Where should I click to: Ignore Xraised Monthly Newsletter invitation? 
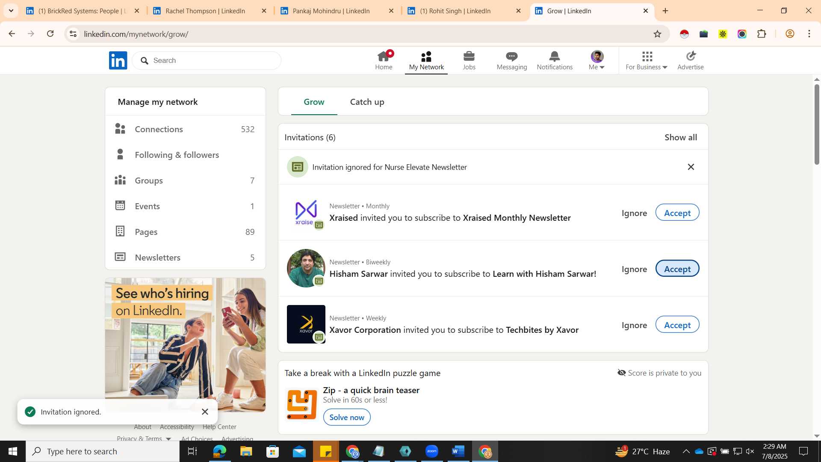(x=634, y=213)
